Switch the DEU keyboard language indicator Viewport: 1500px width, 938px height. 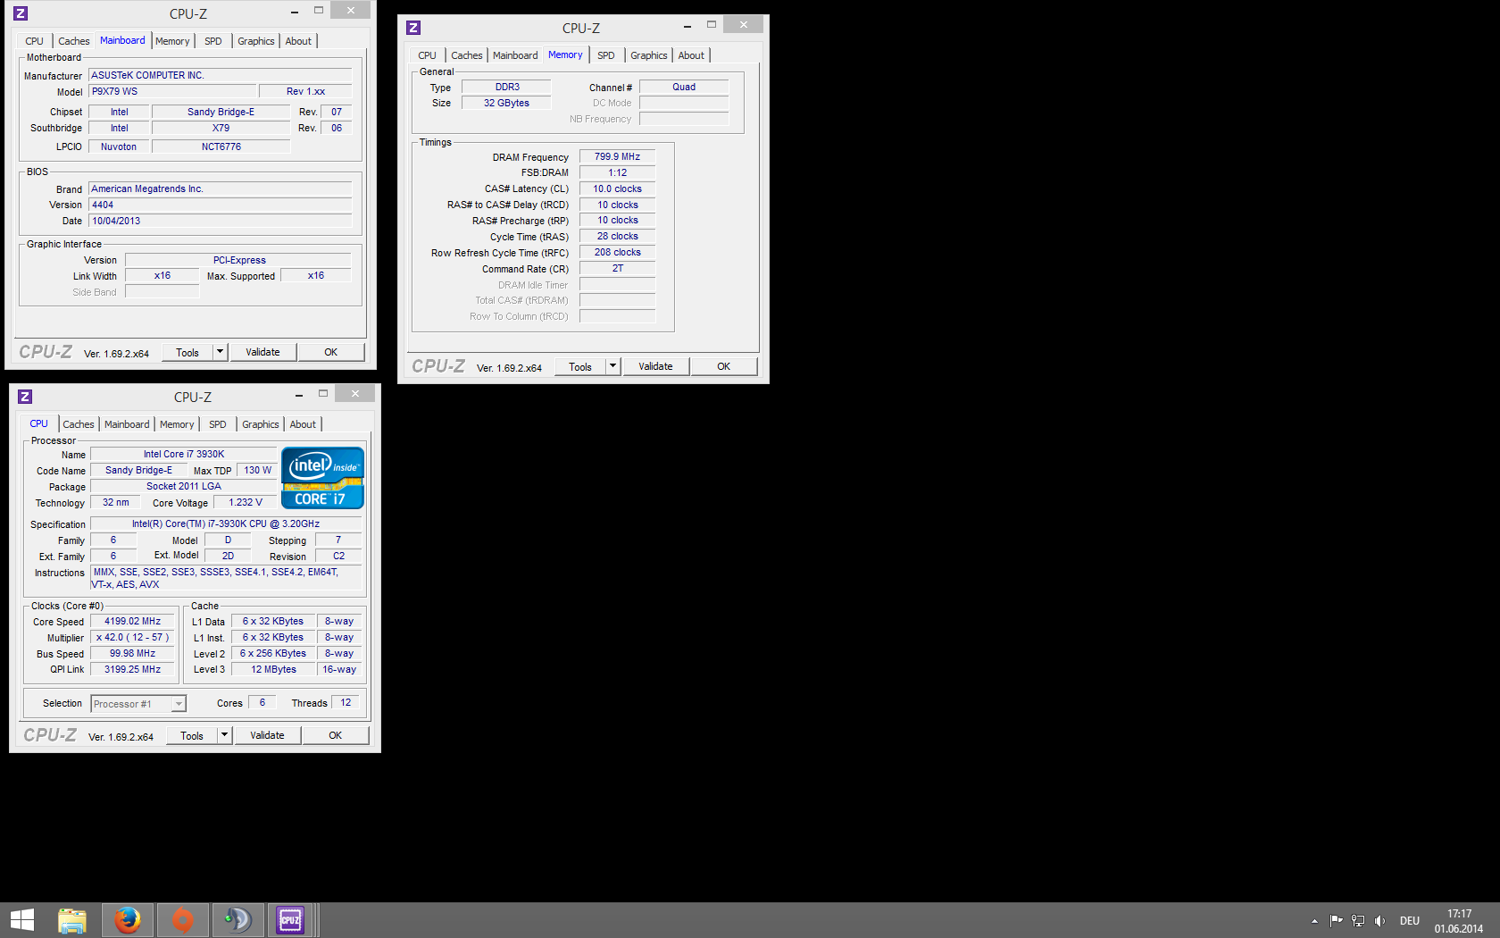click(x=1410, y=921)
